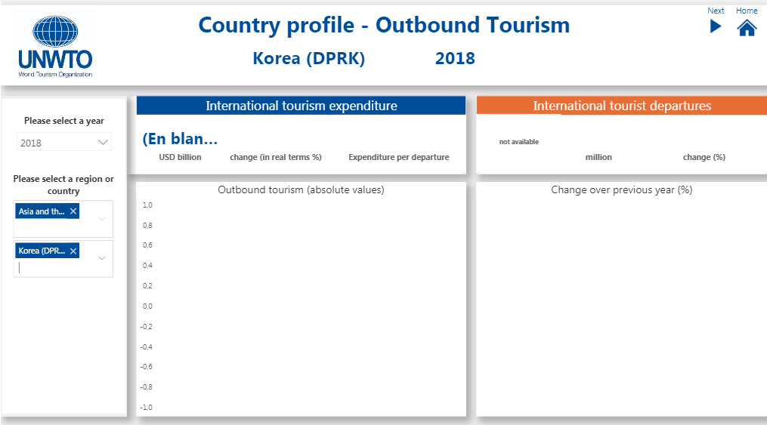Select the International tourist departures header
Image resolution: width=767 pixels, height=425 pixels.
[621, 106]
